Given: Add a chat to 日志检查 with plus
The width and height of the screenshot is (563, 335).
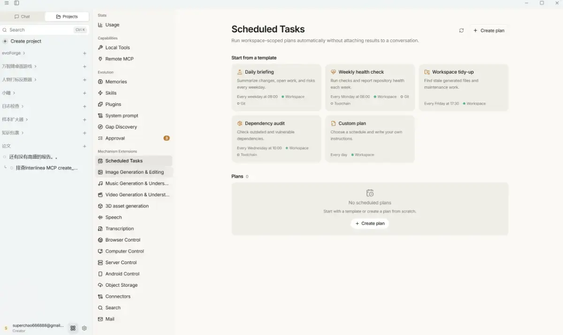Looking at the screenshot, I should [x=84, y=107].
